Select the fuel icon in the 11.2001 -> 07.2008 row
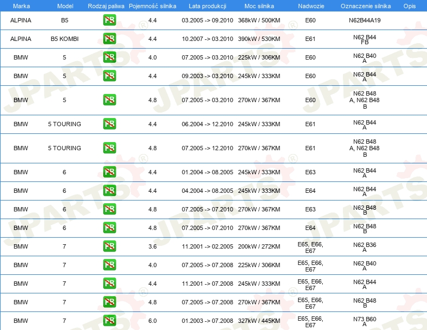The width and height of the screenshot is (427, 330). point(109,284)
